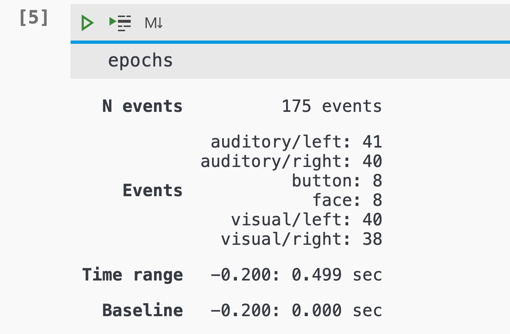Select 'visual/left: 40' entry

[x=306, y=220]
